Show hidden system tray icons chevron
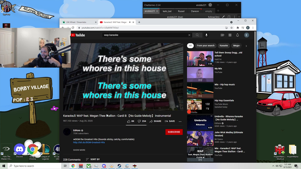301x169 pixels. (x=273, y=166)
